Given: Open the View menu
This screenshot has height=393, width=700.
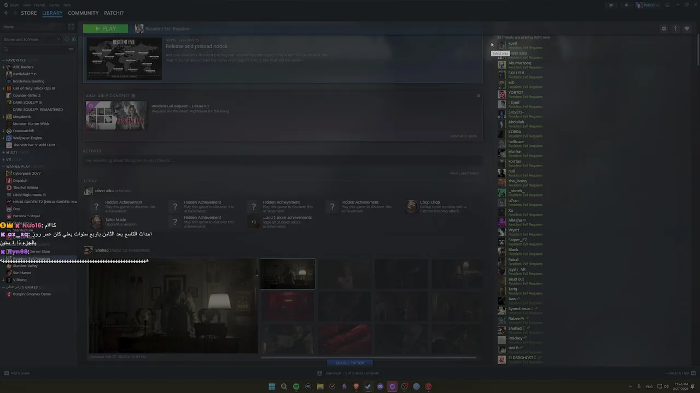Looking at the screenshot, I should pyautogui.click(x=27, y=5).
